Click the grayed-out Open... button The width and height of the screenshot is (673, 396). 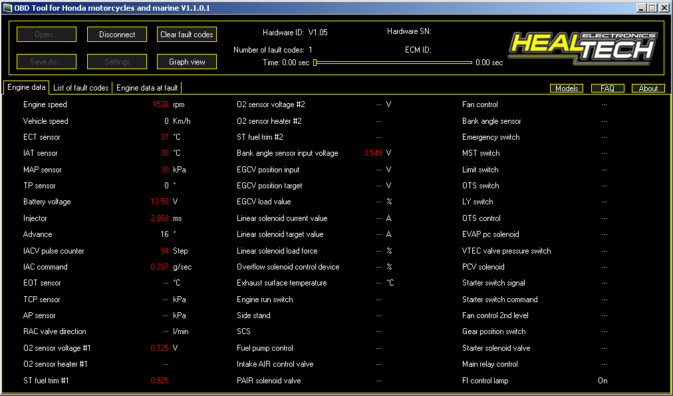(47, 35)
